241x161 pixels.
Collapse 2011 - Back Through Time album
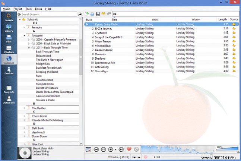pos(29,48)
